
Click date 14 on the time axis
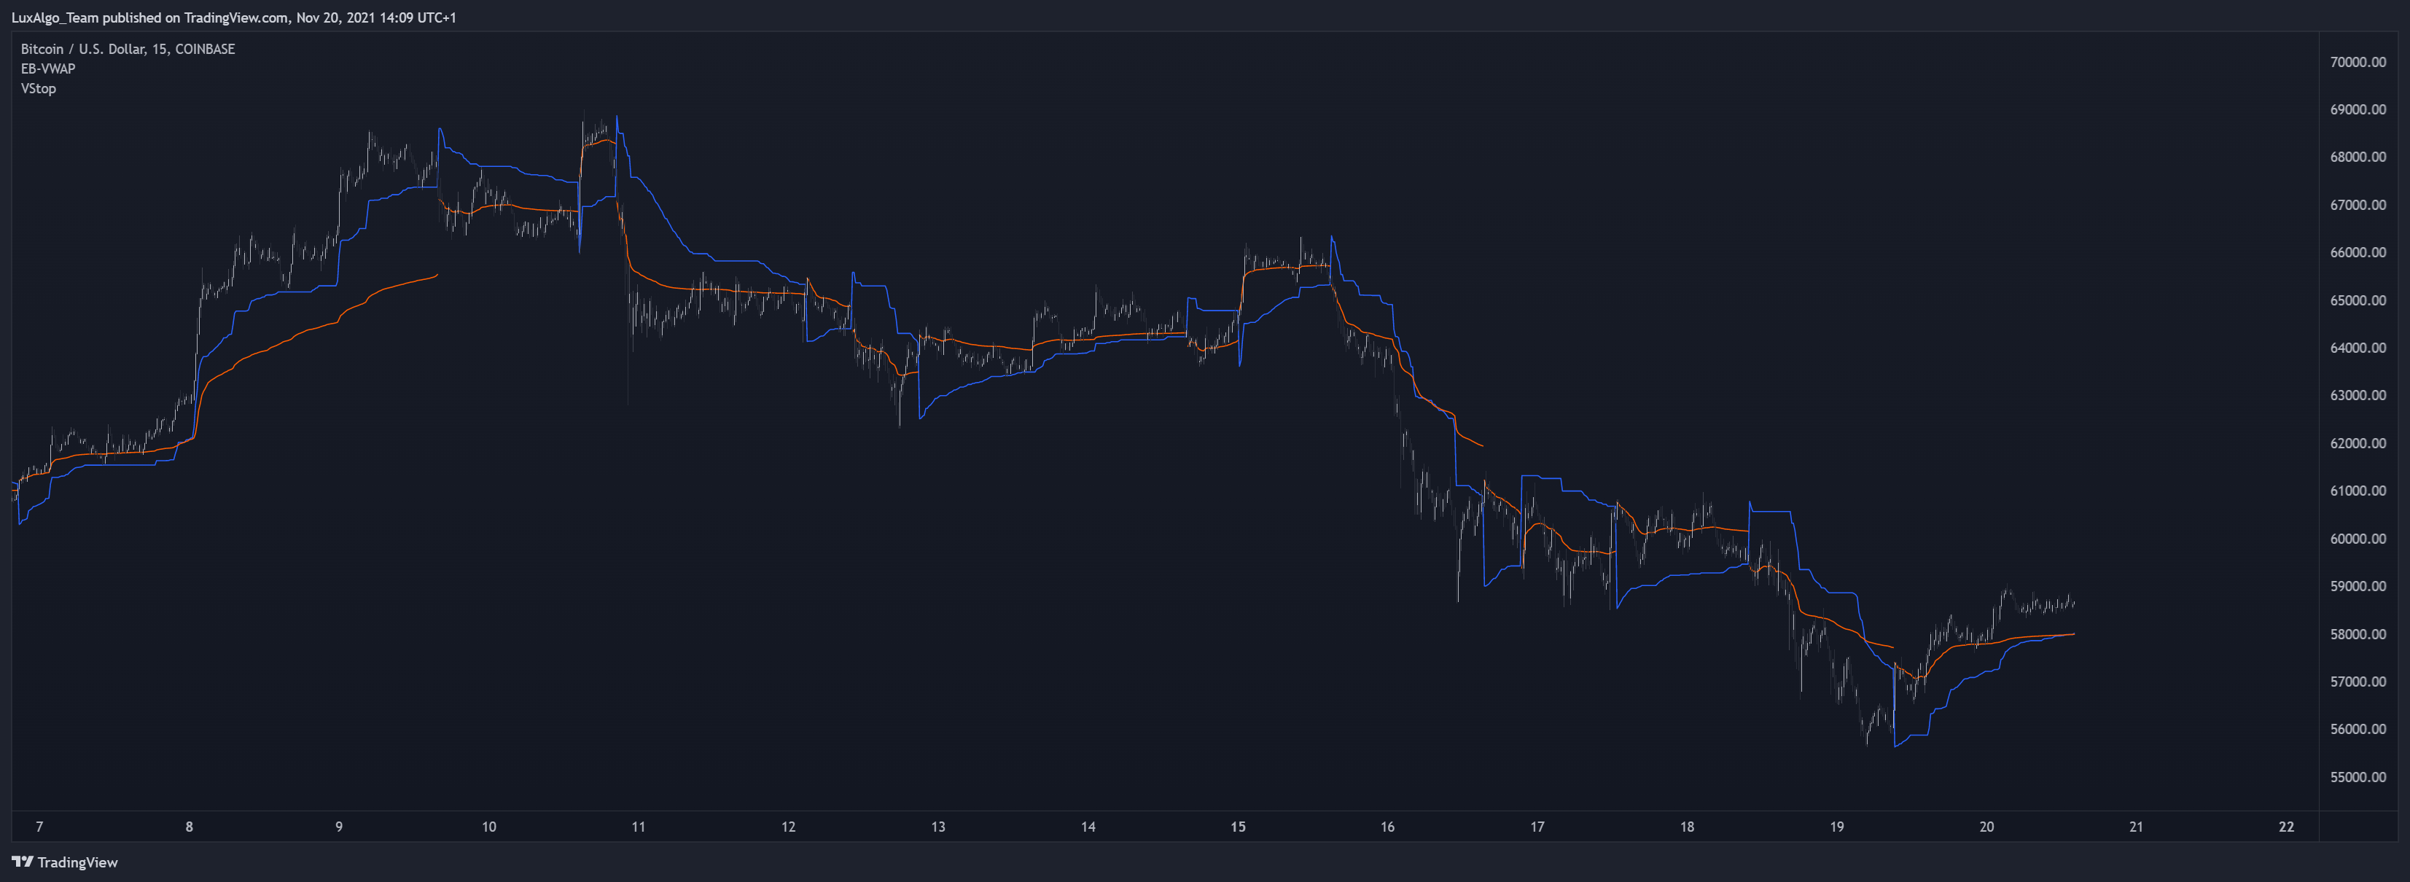[1088, 827]
